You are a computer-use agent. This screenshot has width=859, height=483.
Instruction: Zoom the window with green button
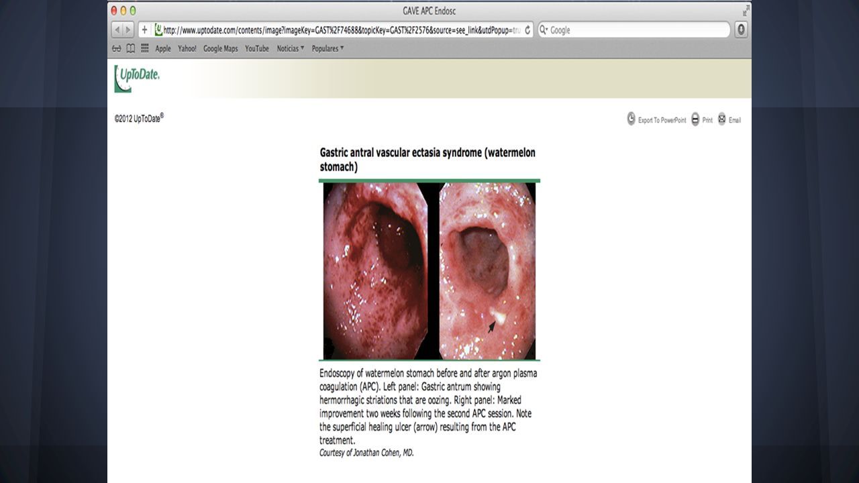click(133, 11)
